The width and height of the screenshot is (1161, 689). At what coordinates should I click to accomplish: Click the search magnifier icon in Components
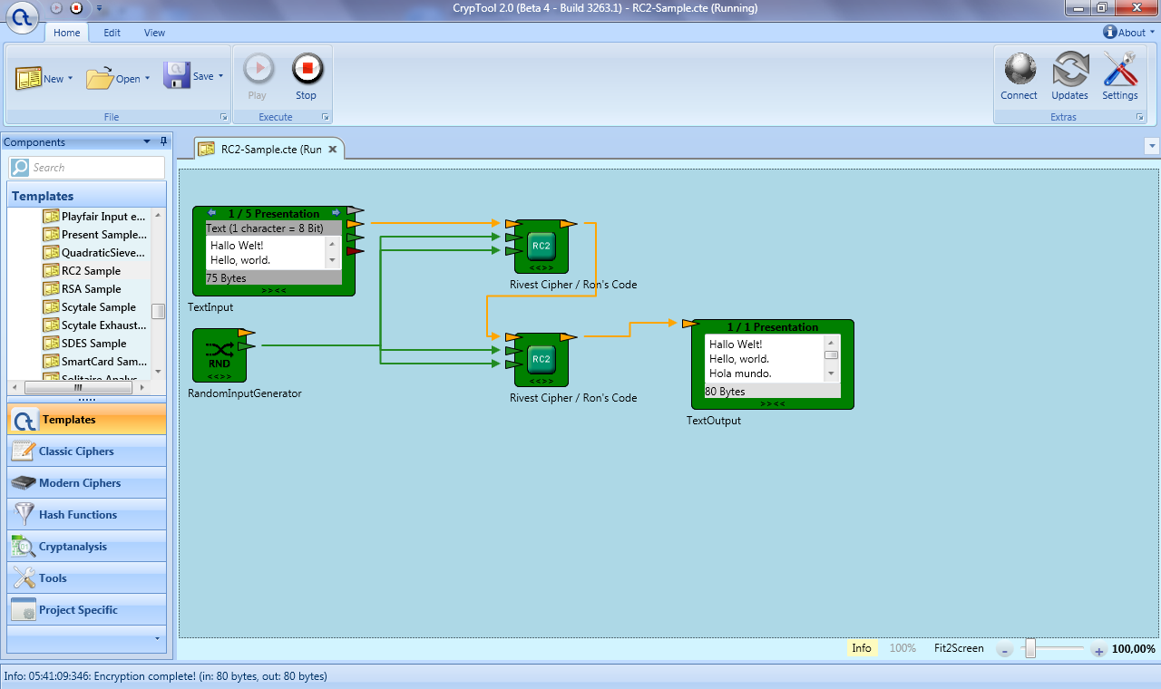pos(20,168)
